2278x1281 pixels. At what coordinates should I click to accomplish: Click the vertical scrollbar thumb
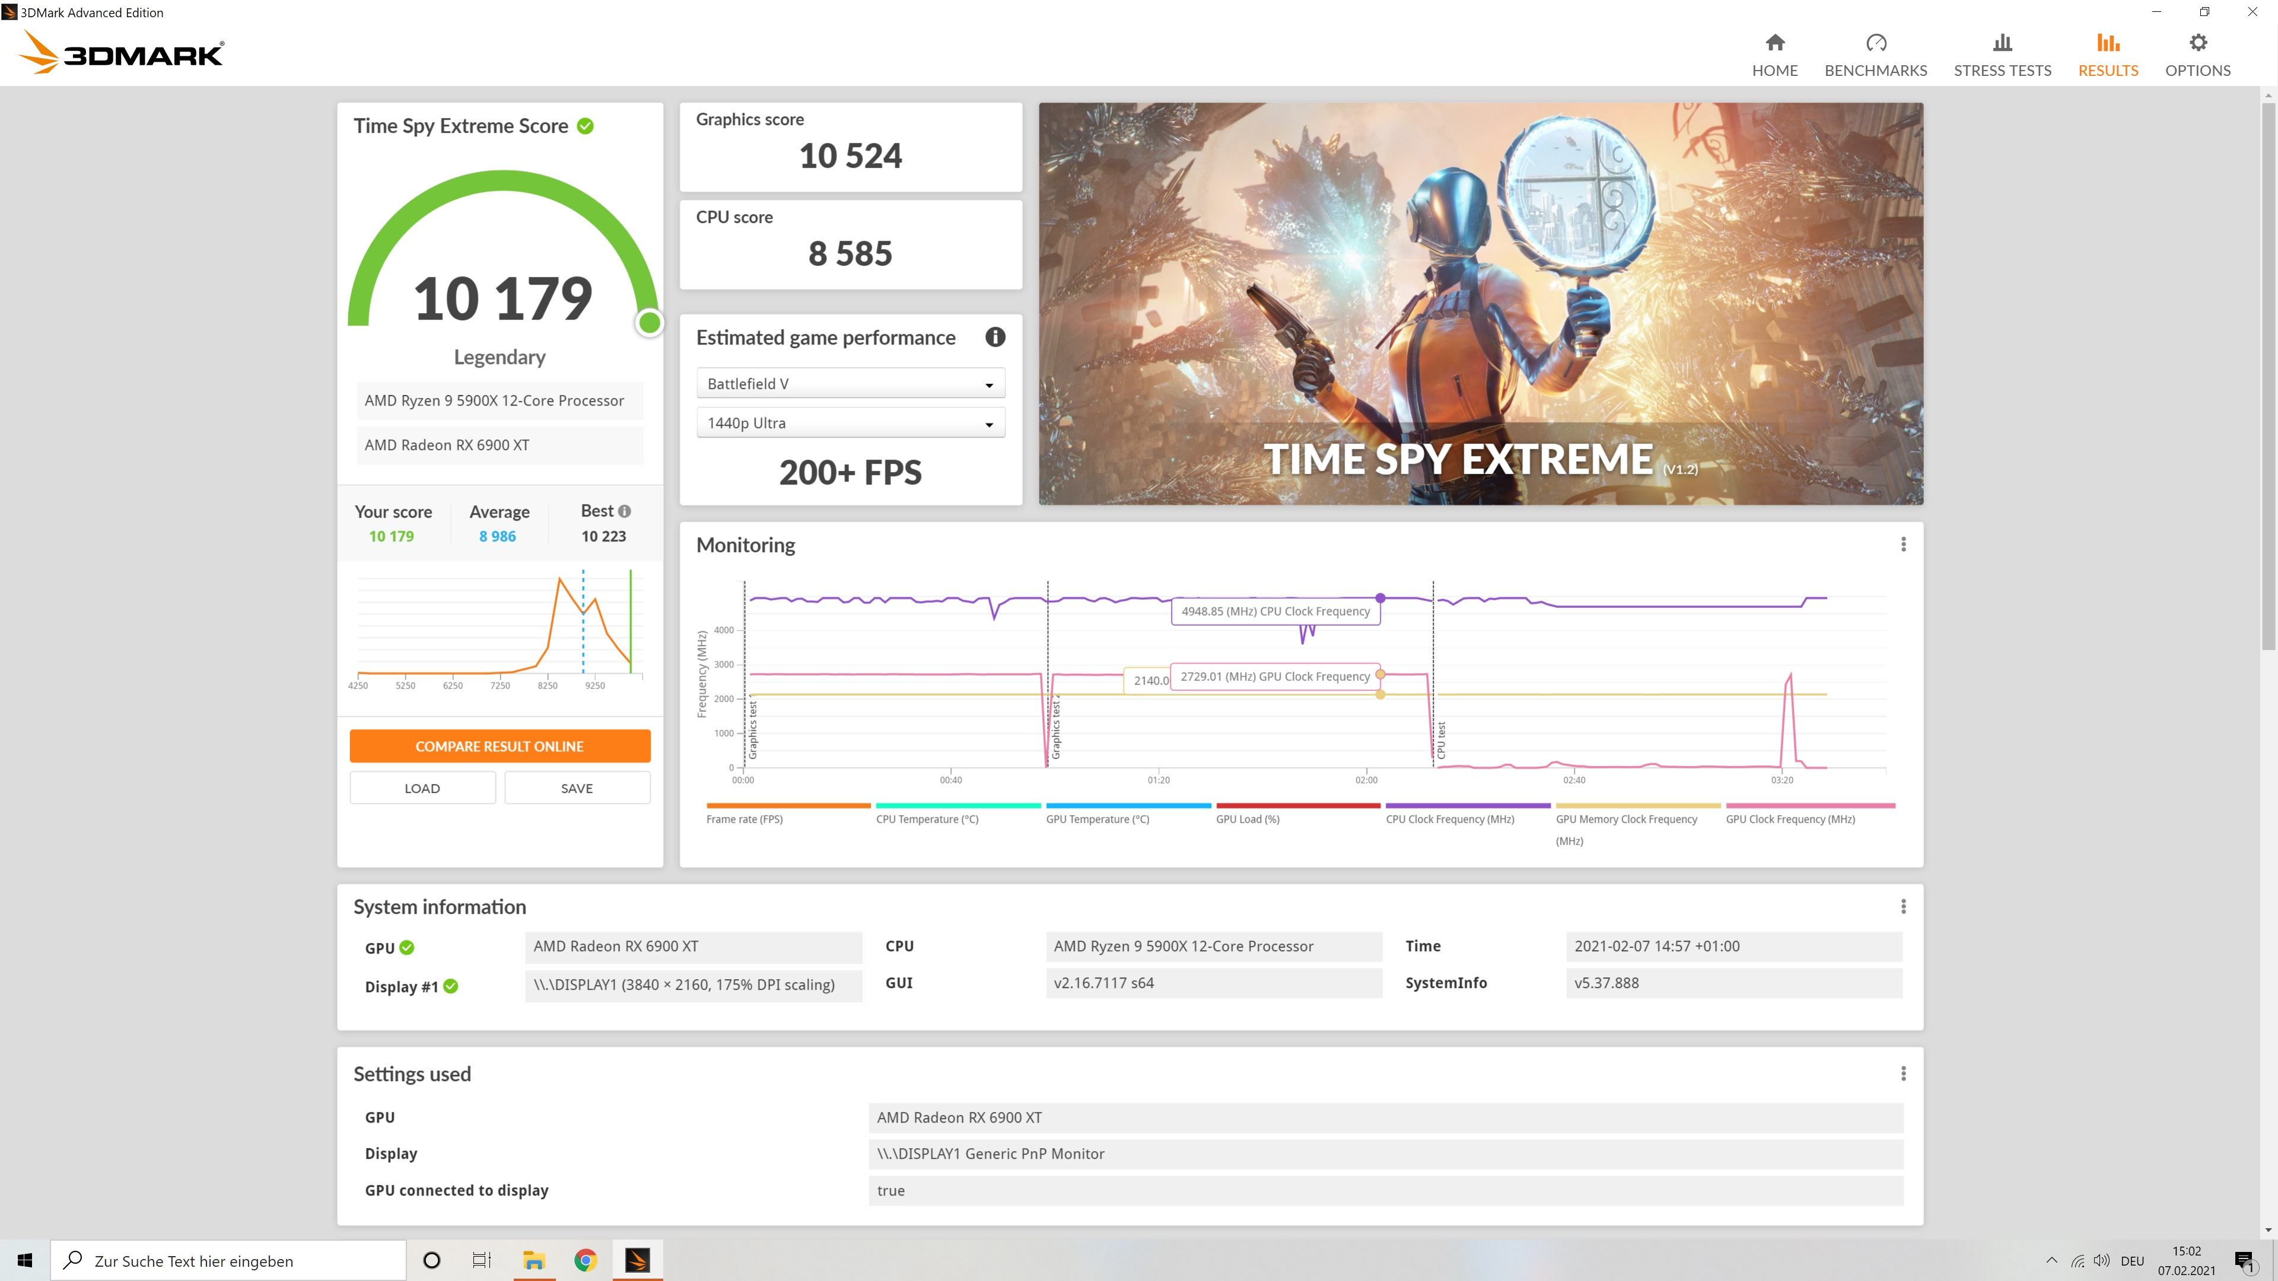click(x=2269, y=376)
